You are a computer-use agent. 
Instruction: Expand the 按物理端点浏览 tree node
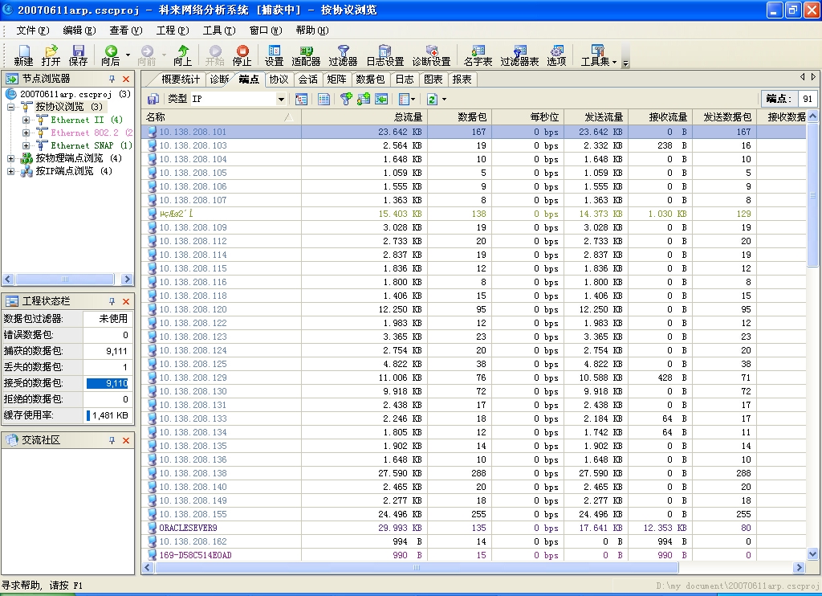click(x=11, y=158)
